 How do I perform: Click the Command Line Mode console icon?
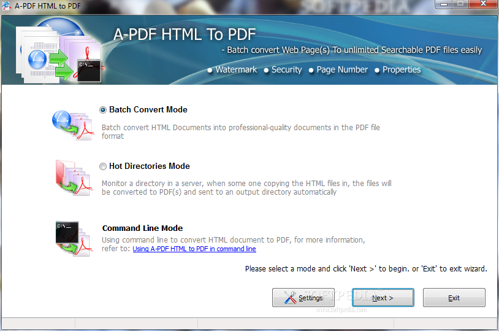point(74,238)
